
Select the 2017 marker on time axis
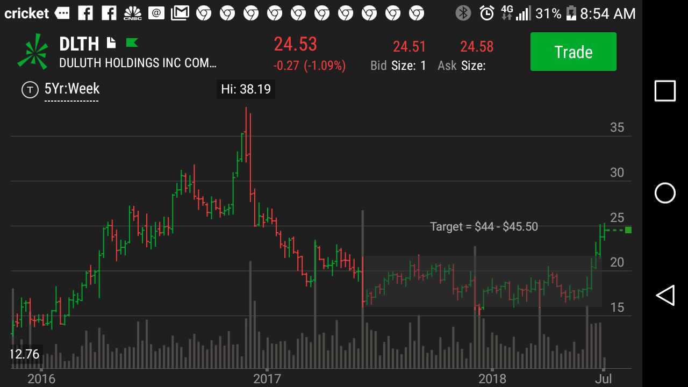267,378
